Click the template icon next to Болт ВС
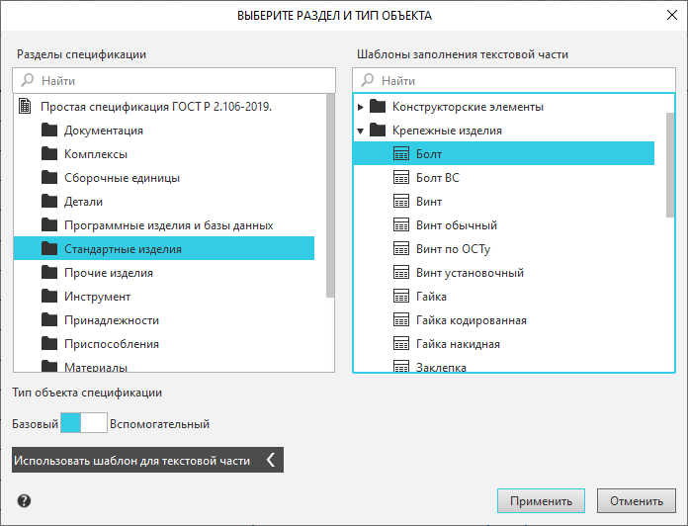Screen dimensions: 688x526 pyautogui.click(x=401, y=178)
